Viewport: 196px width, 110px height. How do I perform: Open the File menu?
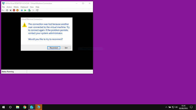click(x=3, y=7)
